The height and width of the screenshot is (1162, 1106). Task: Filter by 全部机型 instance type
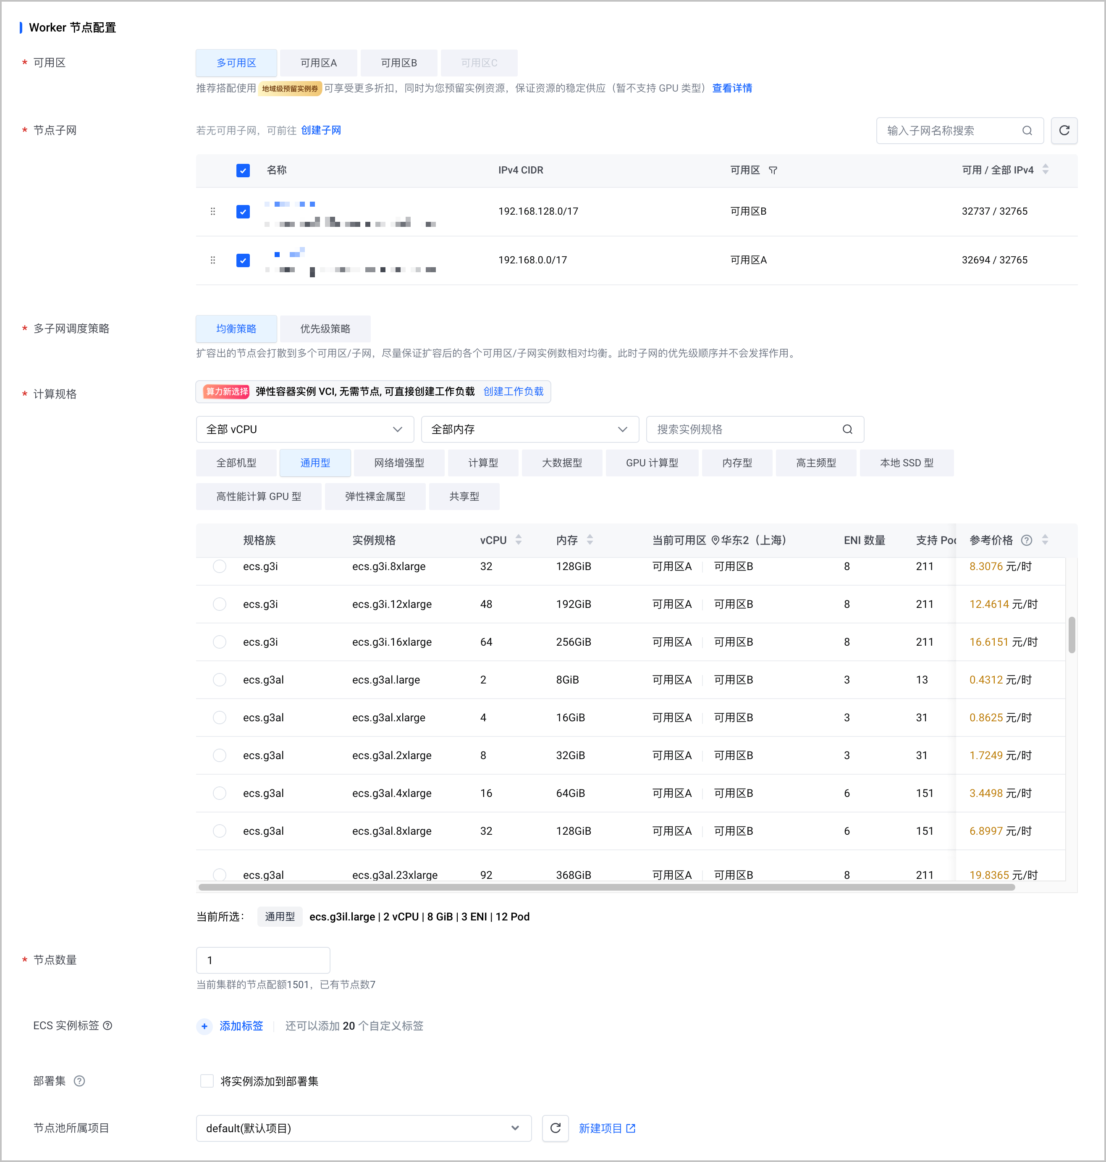tap(236, 463)
